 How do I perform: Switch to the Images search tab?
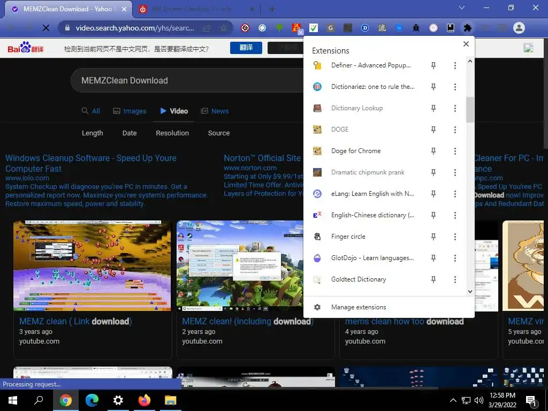[x=130, y=111]
